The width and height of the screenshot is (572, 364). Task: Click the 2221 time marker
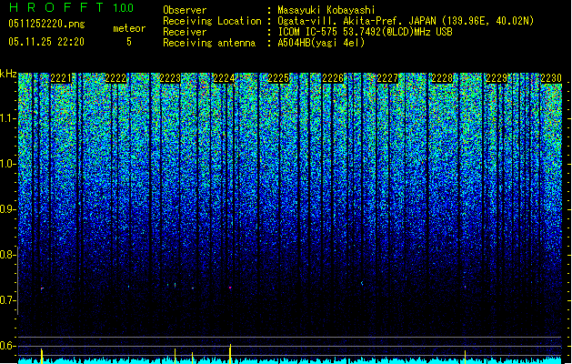pyautogui.click(x=61, y=78)
